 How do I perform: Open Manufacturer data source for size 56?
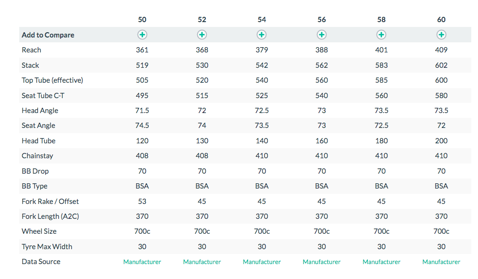pyautogui.click(x=322, y=262)
